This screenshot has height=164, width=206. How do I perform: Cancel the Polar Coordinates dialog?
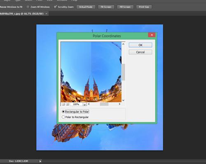click(x=140, y=52)
